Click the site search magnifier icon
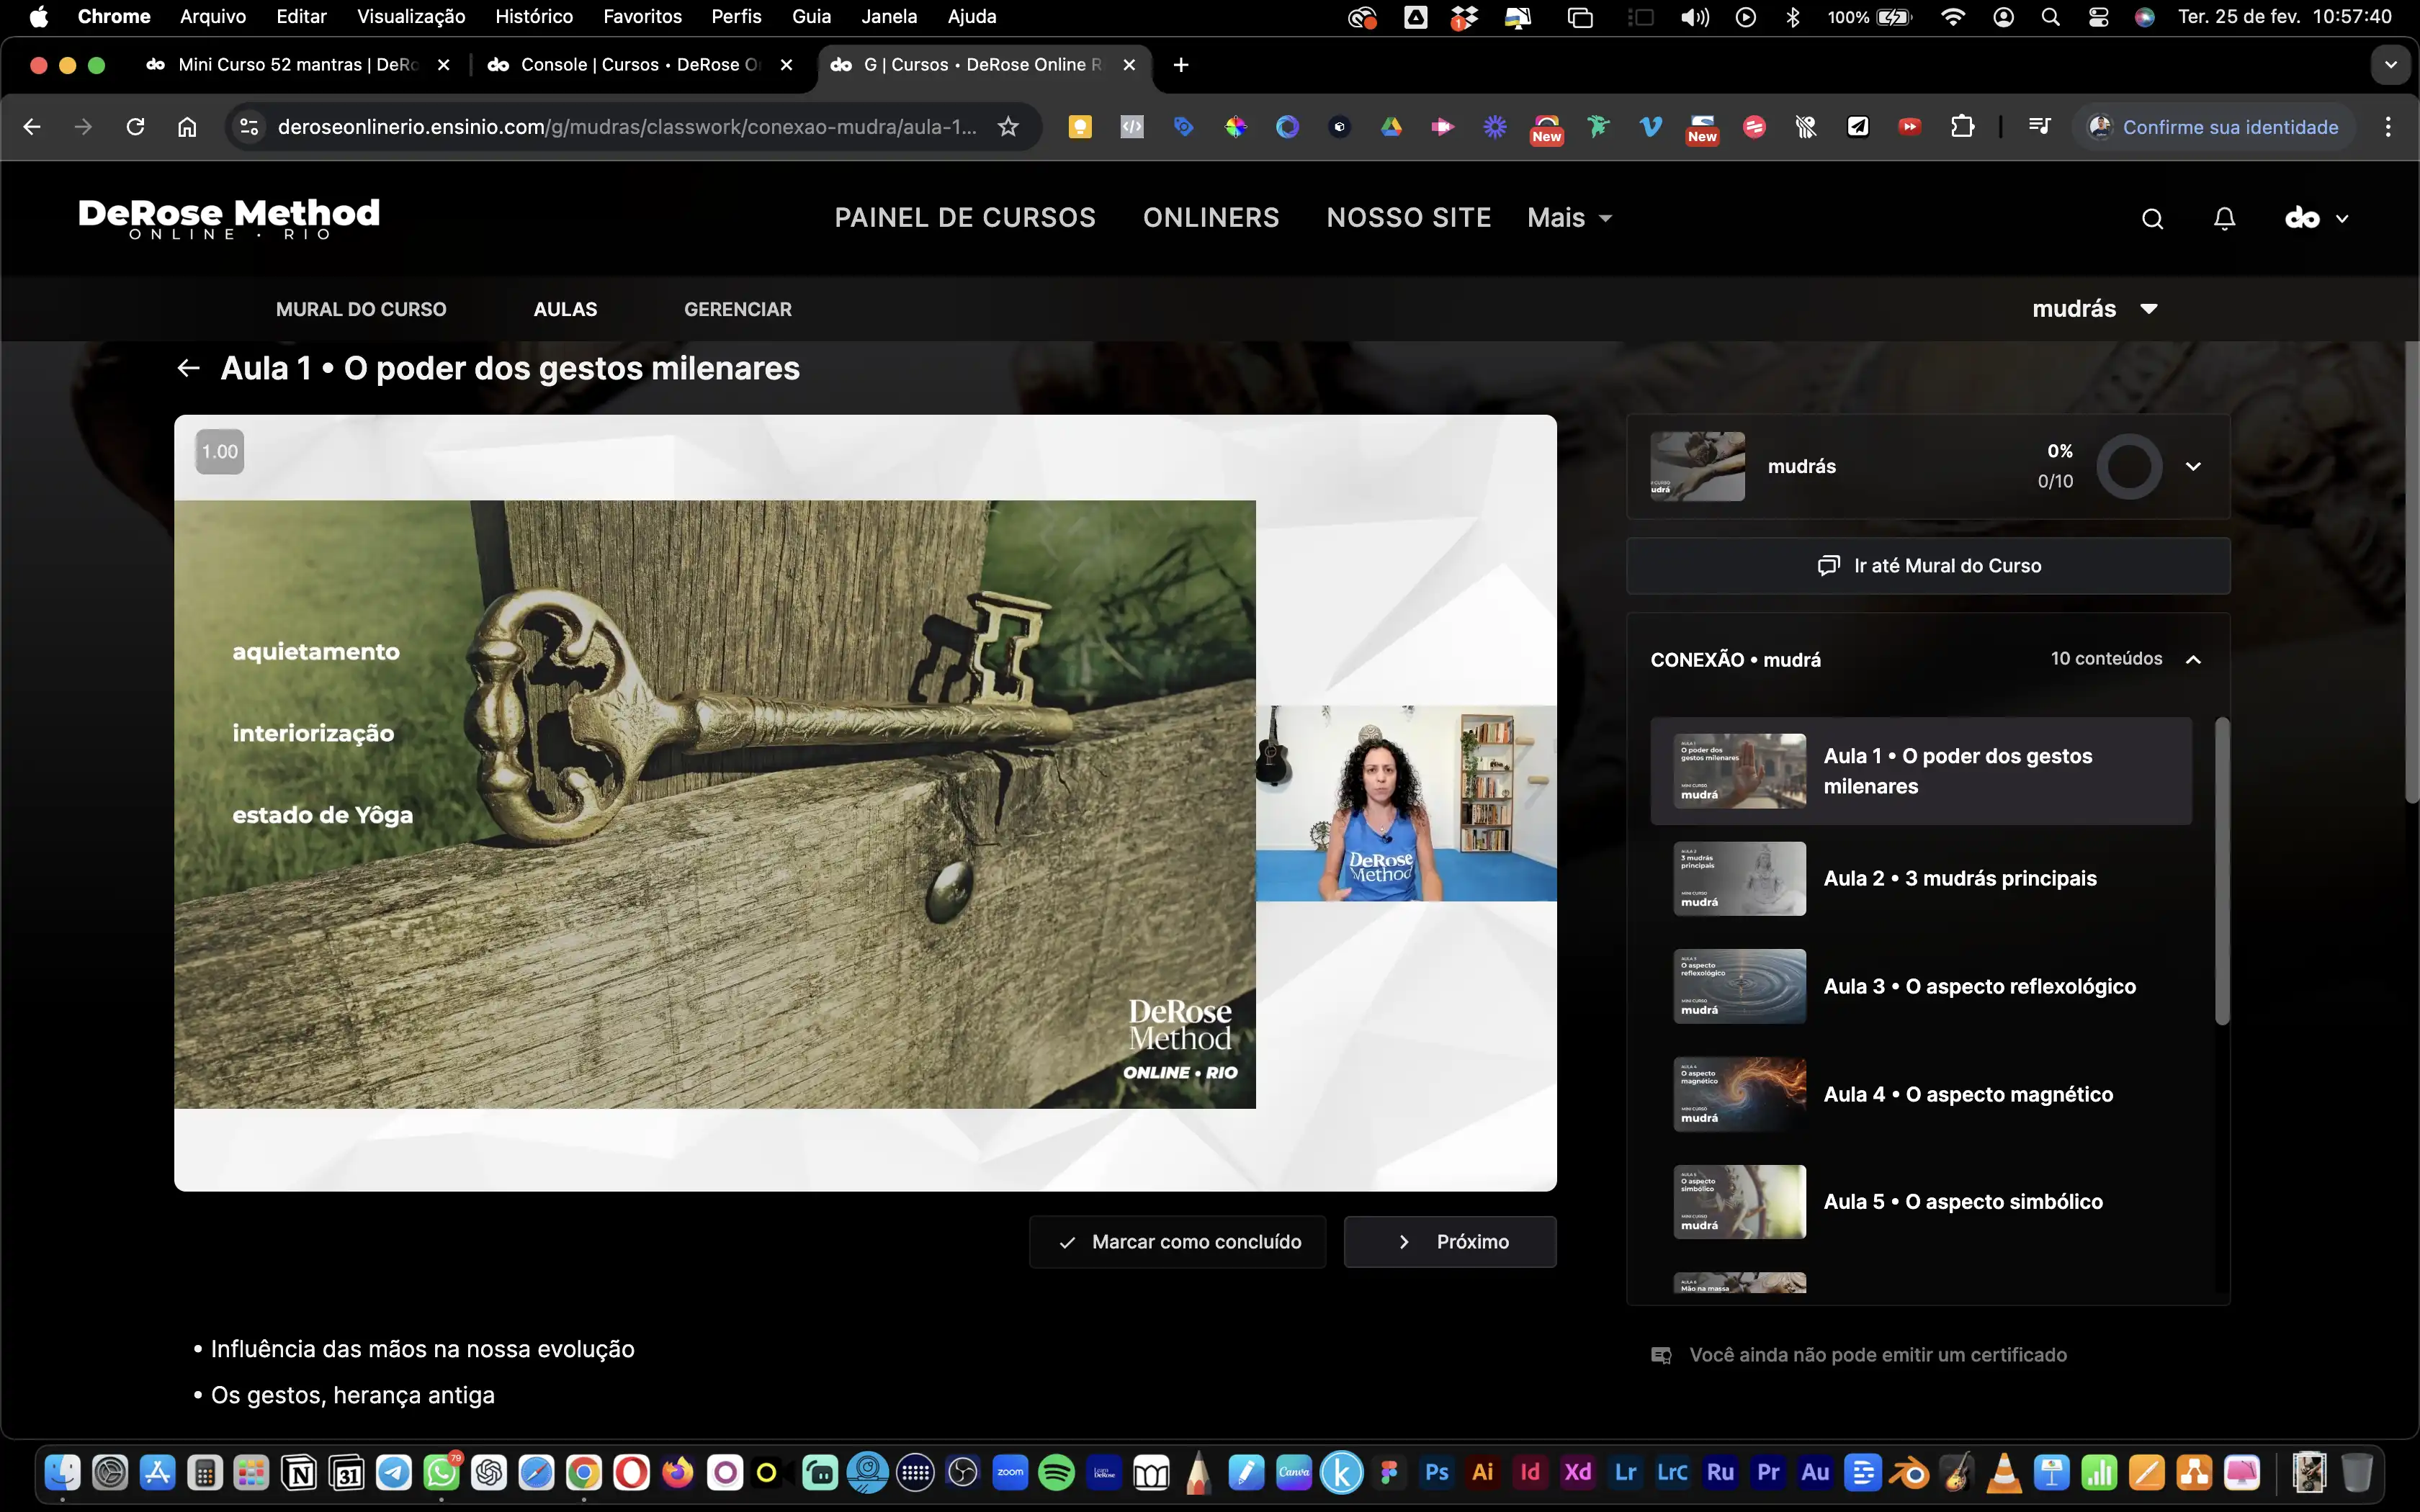The width and height of the screenshot is (2420, 1512). (2152, 219)
